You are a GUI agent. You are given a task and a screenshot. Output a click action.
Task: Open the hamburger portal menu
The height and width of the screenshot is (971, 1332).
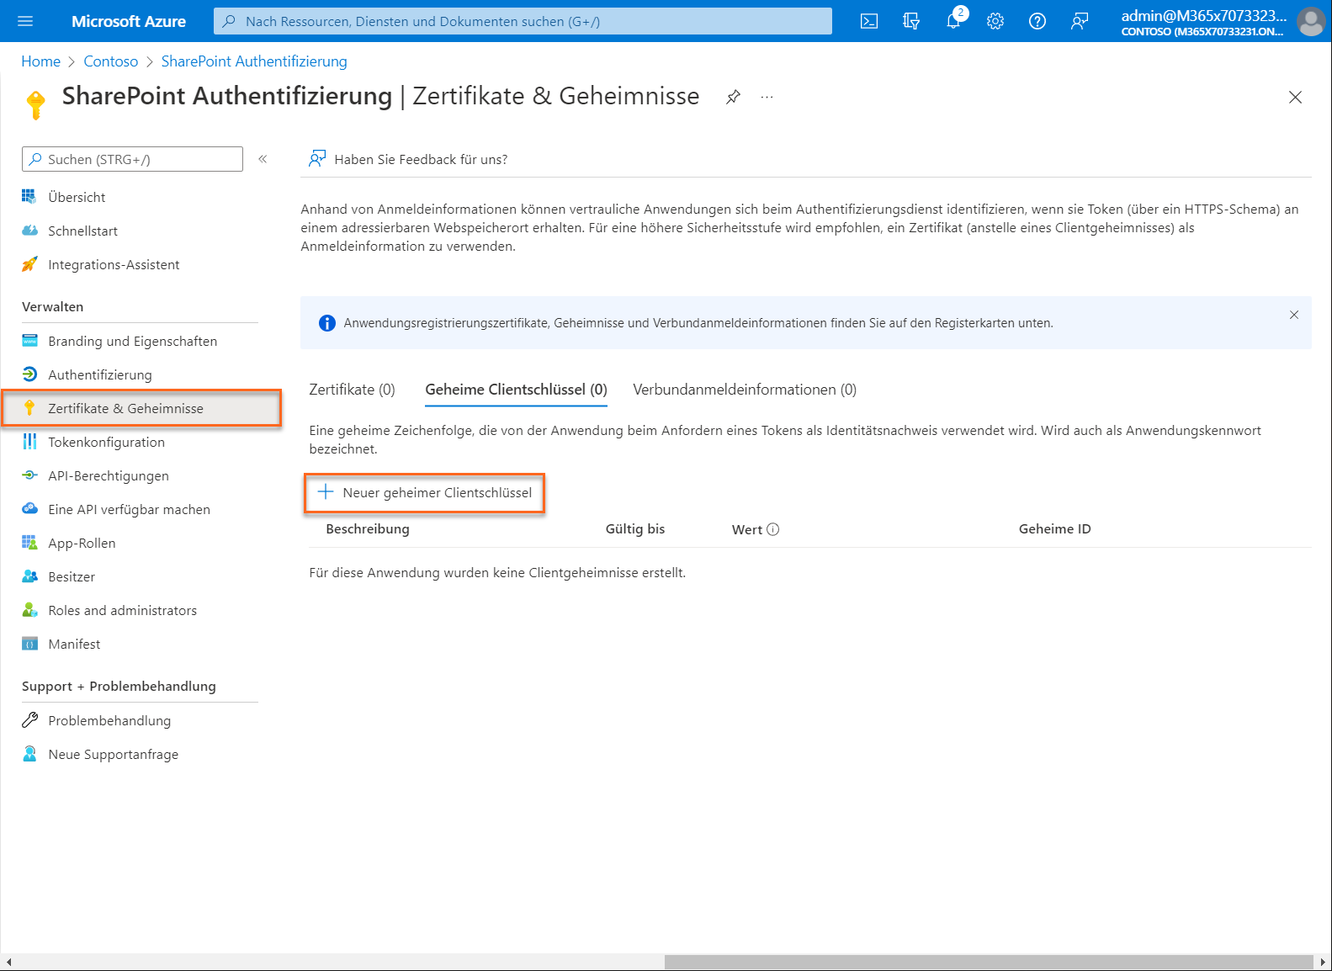[x=25, y=21]
